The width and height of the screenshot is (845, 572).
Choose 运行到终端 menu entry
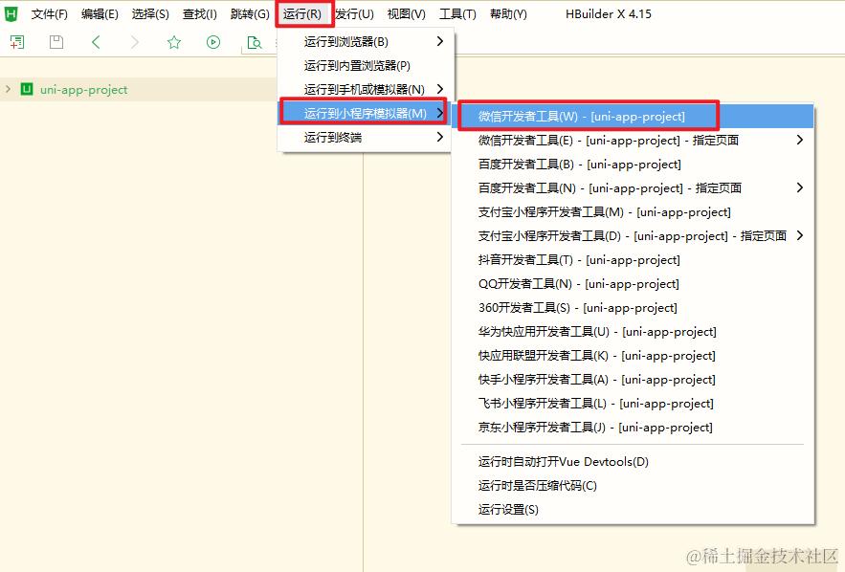pos(365,138)
